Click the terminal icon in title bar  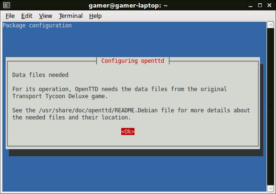(x=7, y=5)
